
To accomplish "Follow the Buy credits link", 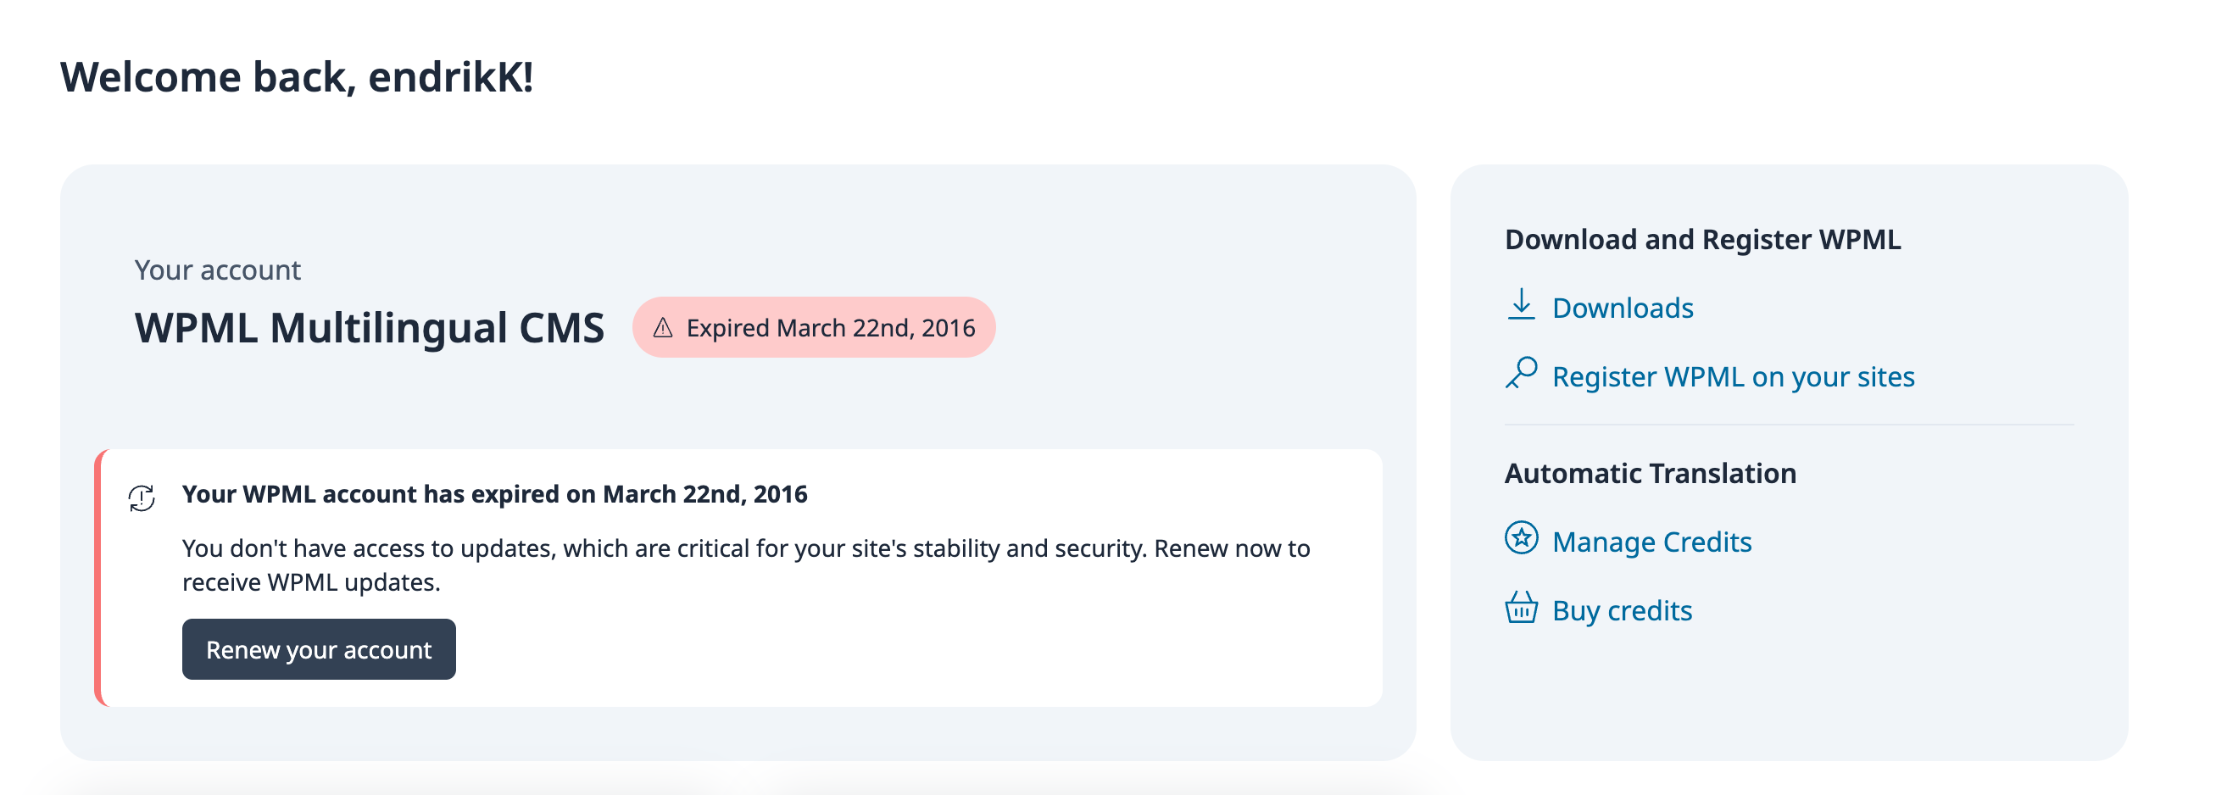I will [x=1622, y=611].
